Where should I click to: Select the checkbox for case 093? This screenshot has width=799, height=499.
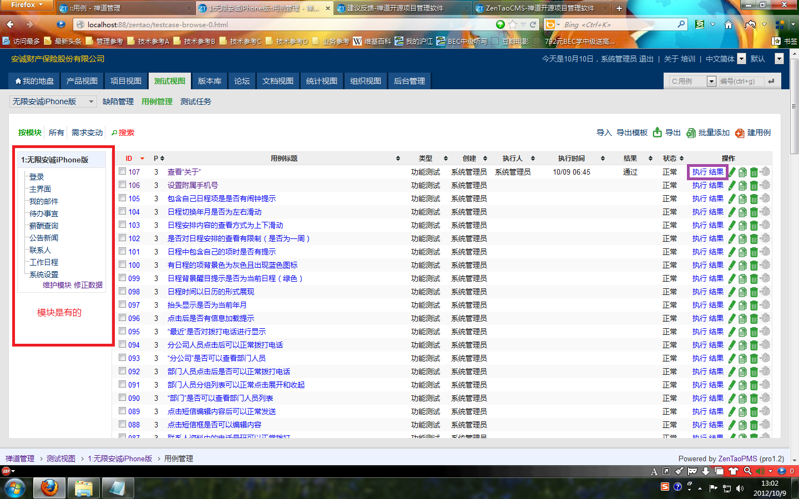(x=123, y=358)
